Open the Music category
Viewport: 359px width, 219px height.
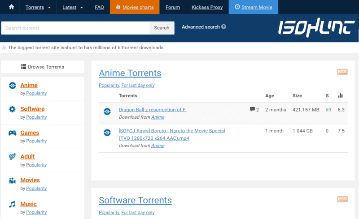pyautogui.click(x=28, y=204)
